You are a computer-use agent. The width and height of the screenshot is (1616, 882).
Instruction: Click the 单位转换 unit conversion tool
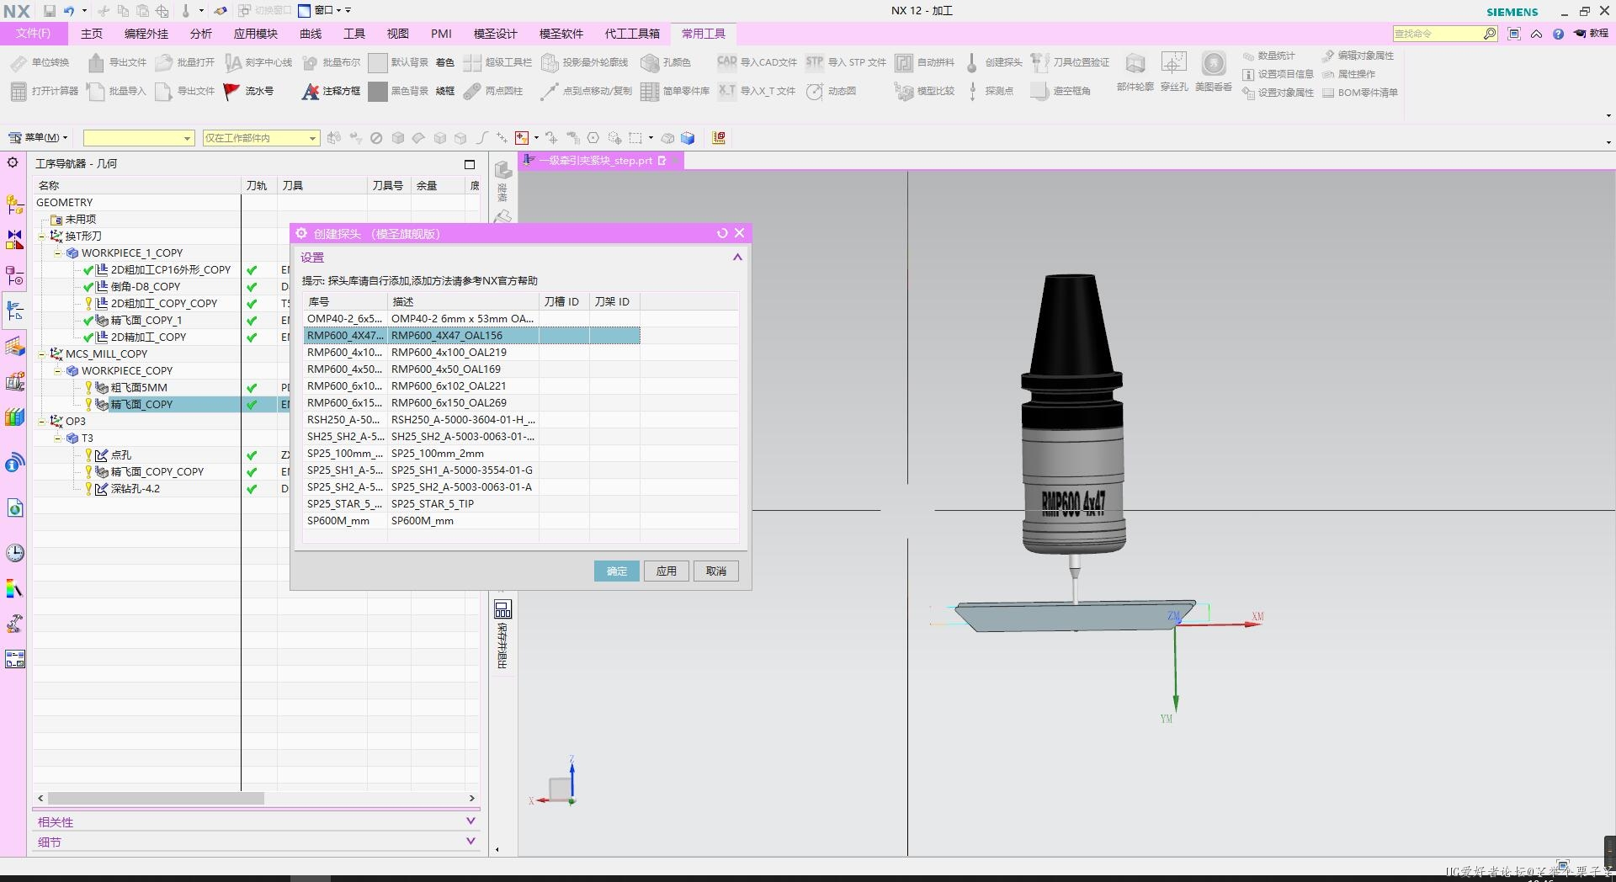(x=40, y=62)
